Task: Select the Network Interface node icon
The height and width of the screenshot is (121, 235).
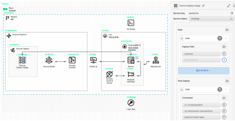Action: tap(131, 75)
